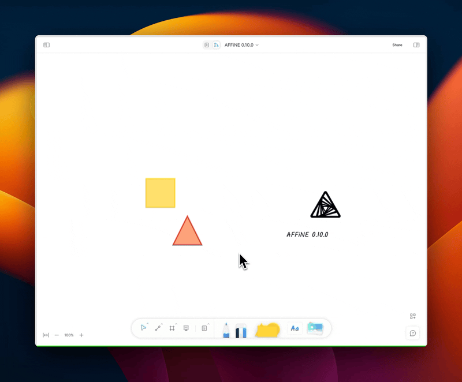Viewport: 462px width, 382px height.
Task: Pick the Connector tool
Action: point(158,328)
